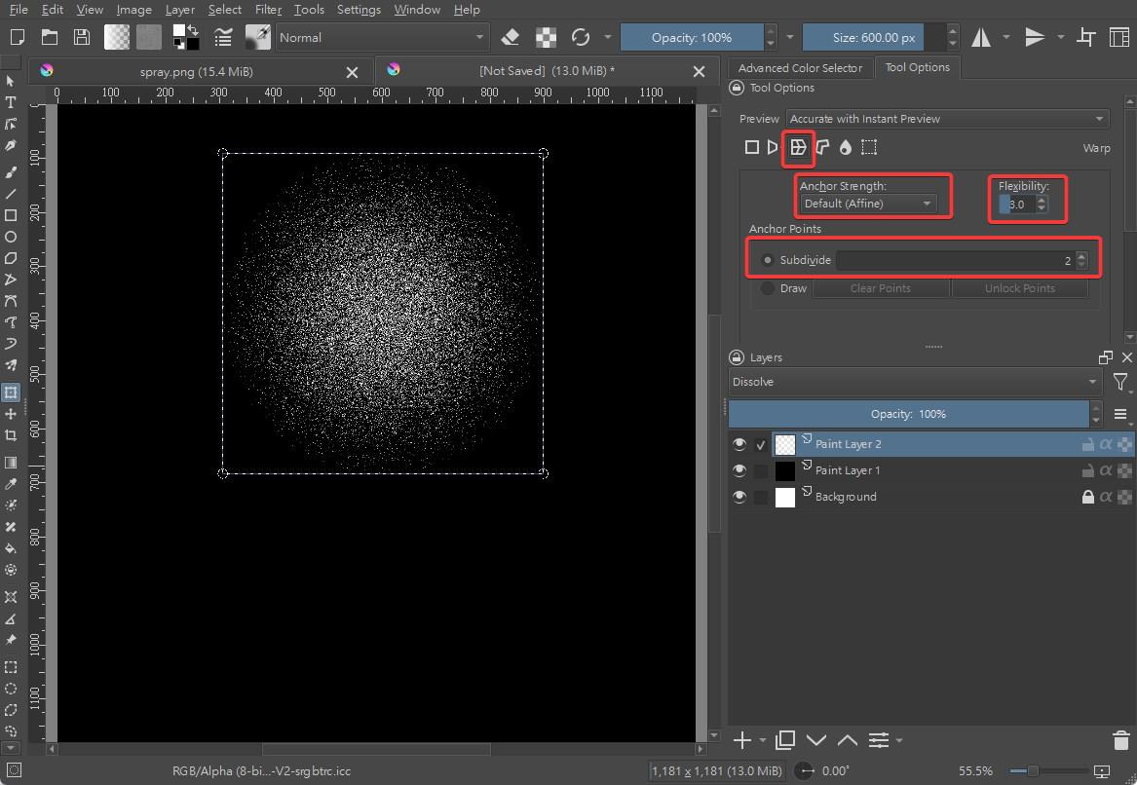Open the layer blending mode Dissolve dropdown
Image resolution: width=1137 pixels, height=785 pixels.
click(915, 382)
